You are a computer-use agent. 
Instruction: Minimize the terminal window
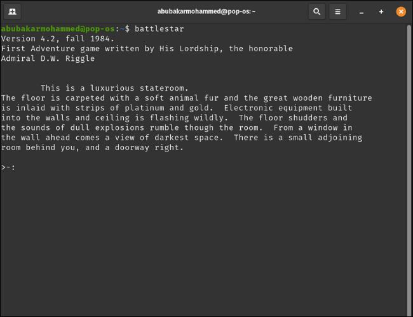pos(362,11)
